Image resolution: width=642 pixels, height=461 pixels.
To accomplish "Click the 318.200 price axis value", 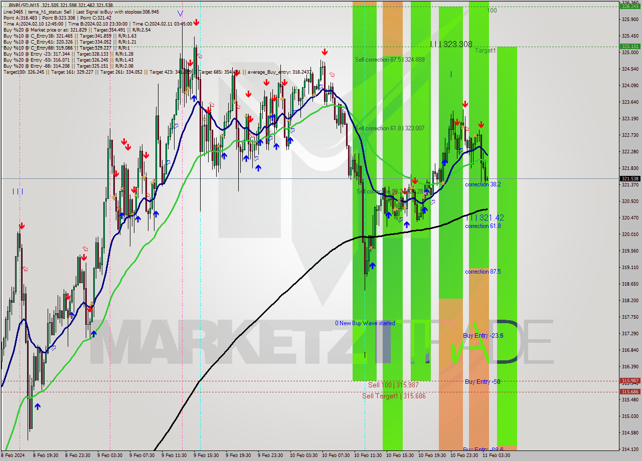I will coord(630,300).
